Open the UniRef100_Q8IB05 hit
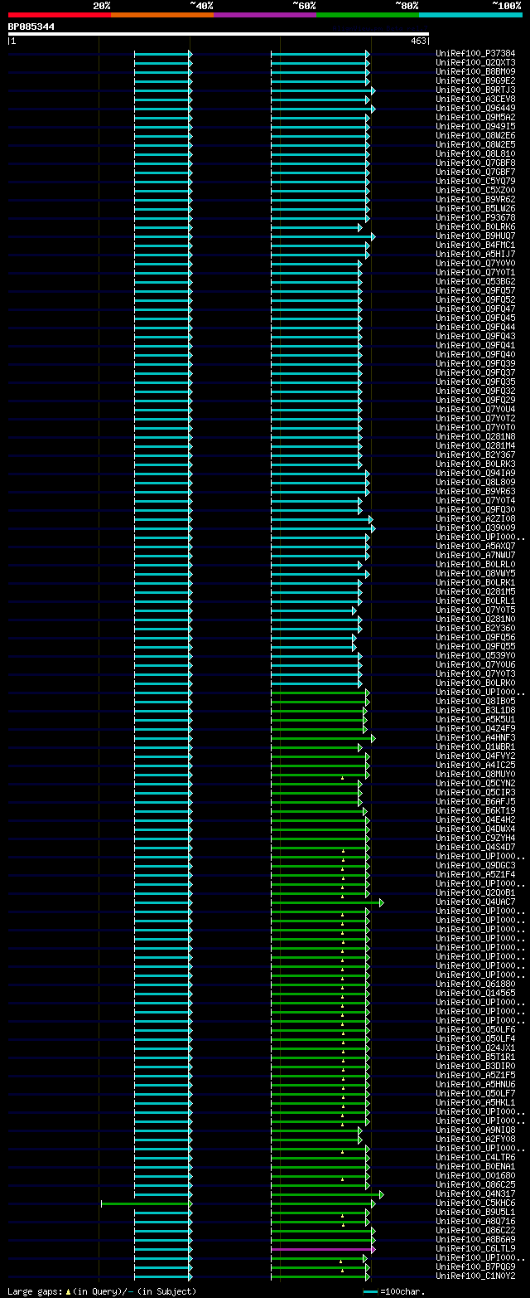The height and width of the screenshot is (1298, 530). (x=475, y=702)
